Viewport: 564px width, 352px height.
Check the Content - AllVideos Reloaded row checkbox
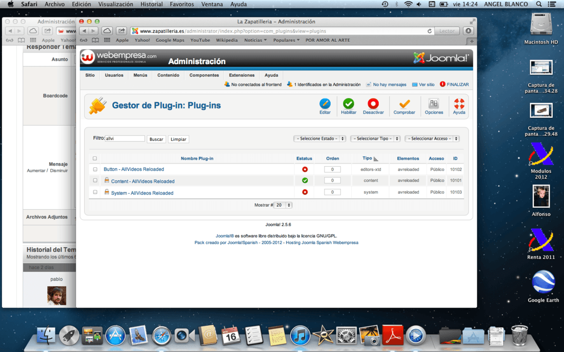coord(95,181)
